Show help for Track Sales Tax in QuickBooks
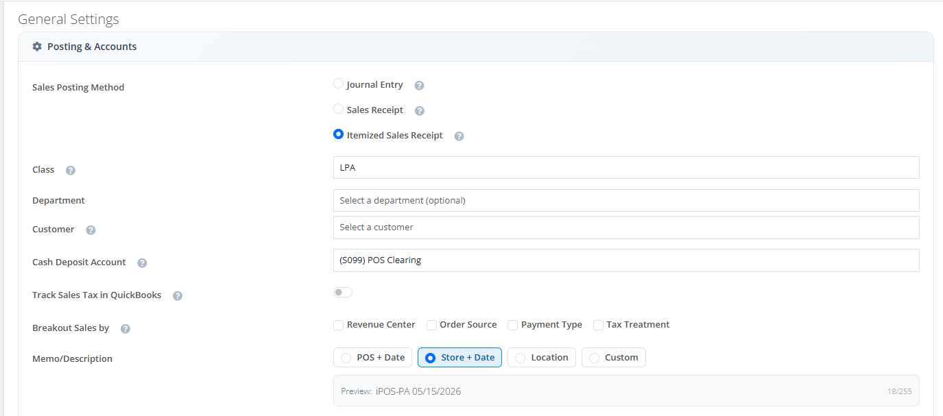 pyautogui.click(x=177, y=296)
